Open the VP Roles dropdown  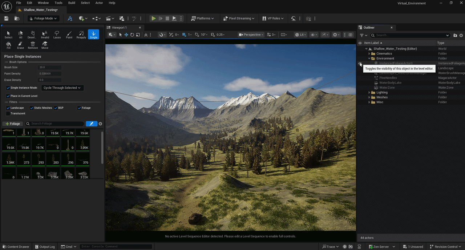(273, 18)
